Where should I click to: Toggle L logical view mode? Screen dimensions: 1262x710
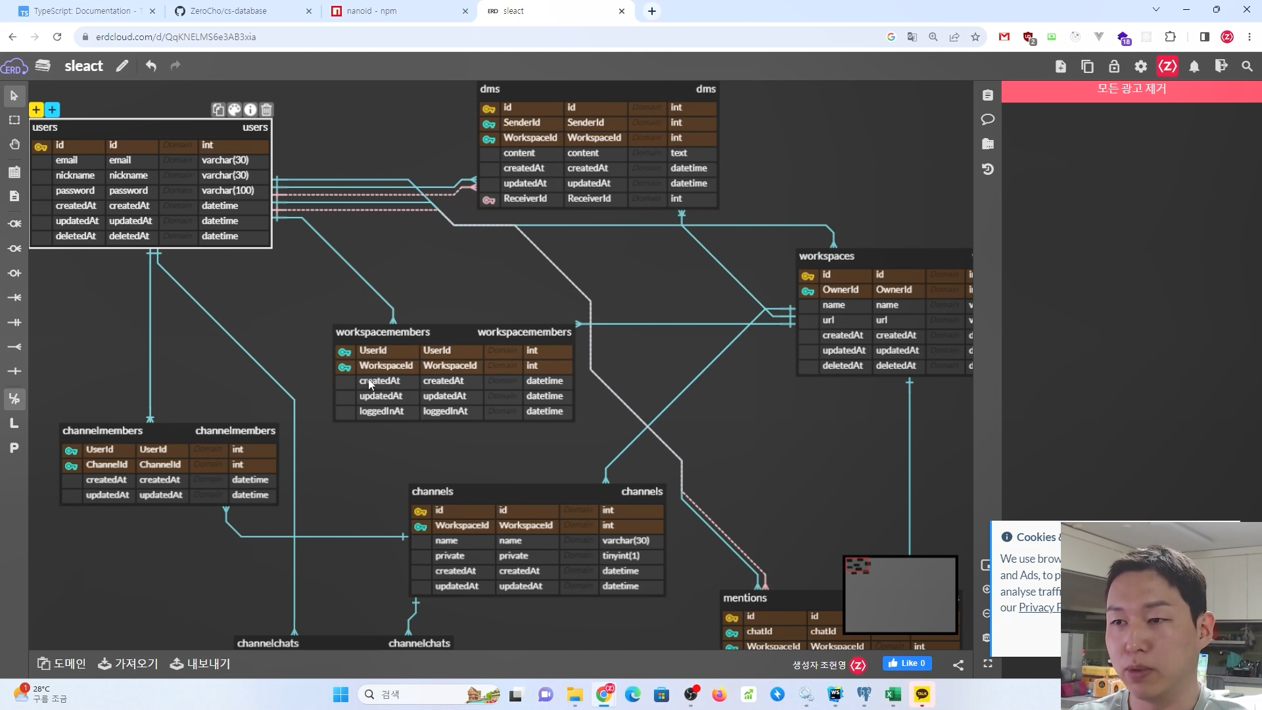(x=14, y=423)
